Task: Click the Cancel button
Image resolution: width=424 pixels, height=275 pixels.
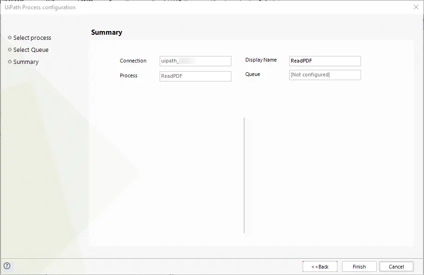Action: (396, 267)
